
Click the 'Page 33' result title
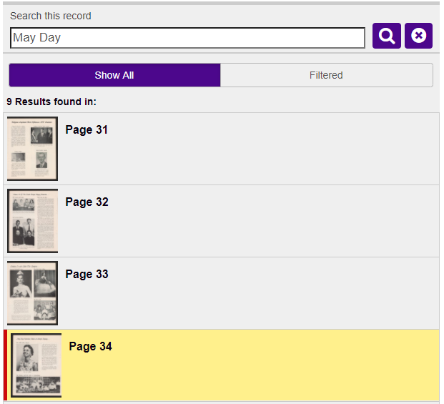(87, 275)
